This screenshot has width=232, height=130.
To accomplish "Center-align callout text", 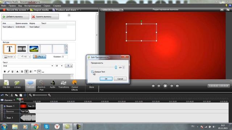I will click(x=26, y=71).
